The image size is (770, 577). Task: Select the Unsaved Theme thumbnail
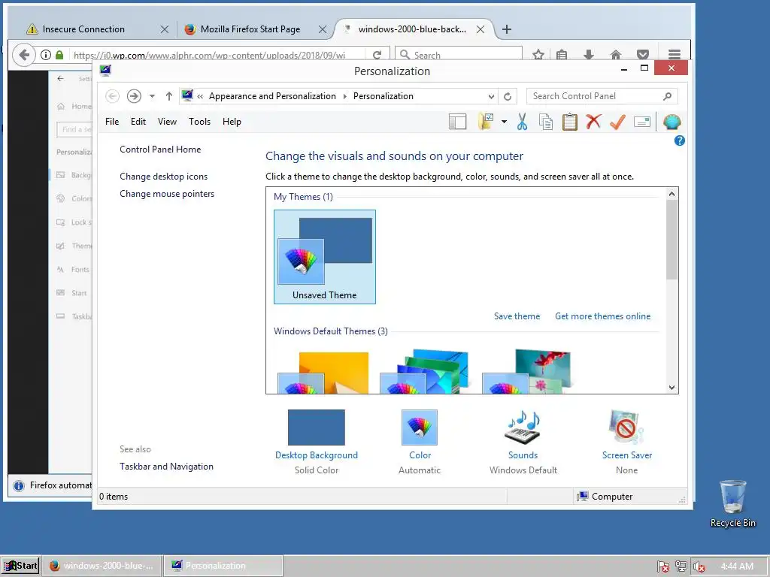(x=325, y=257)
